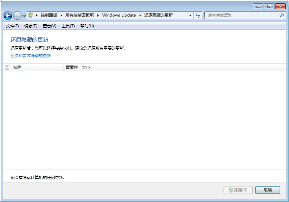Expand the arrow before 所有控制面板项

tap(61, 15)
